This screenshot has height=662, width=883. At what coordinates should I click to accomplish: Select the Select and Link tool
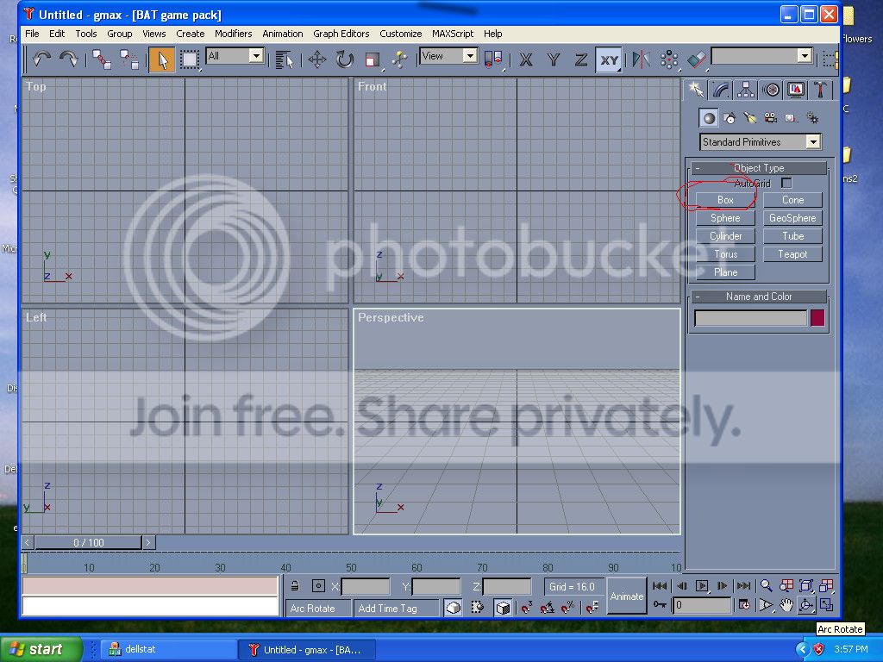pos(102,59)
